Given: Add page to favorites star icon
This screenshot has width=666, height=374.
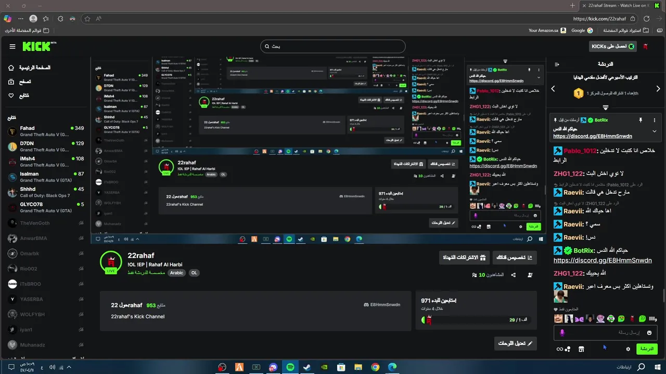Looking at the screenshot, I should pos(87,19).
